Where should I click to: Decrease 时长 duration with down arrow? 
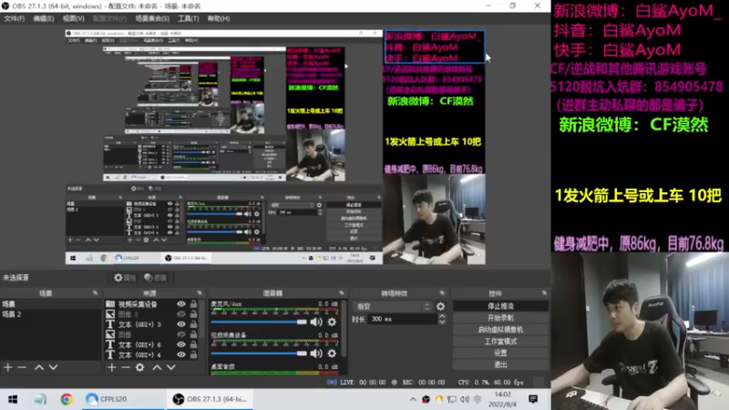click(x=442, y=322)
